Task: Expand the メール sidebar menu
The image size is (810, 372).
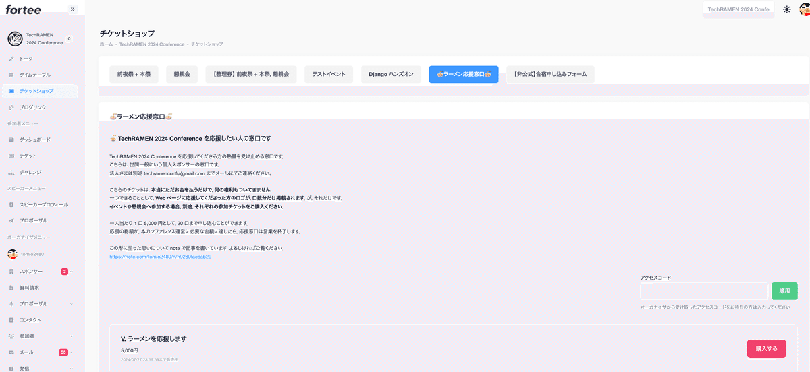Action: 72,352
